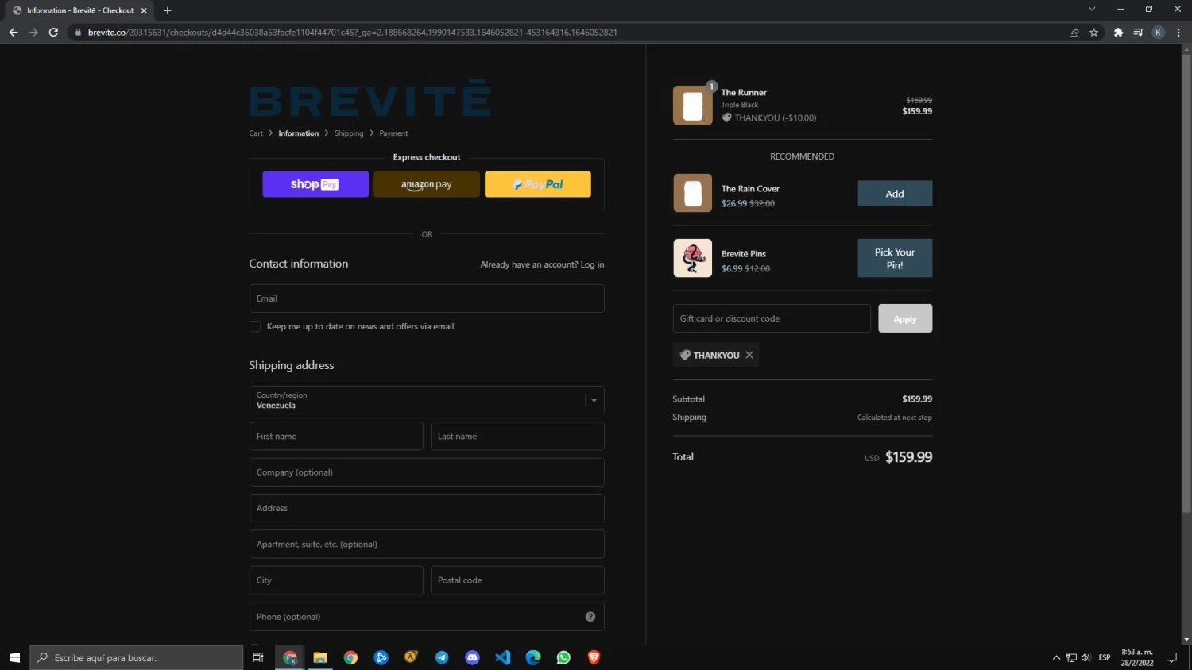The height and width of the screenshot is (670, 1192).
Task: Click the browser forward arrow
Action: pos(33,33)
